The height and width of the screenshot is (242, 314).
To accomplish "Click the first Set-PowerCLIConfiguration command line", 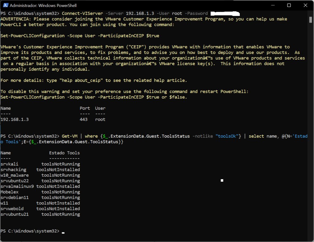I will (80, 36).
